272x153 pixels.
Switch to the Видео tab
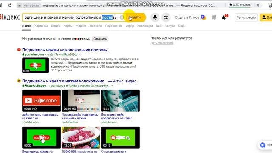[56, 25]
